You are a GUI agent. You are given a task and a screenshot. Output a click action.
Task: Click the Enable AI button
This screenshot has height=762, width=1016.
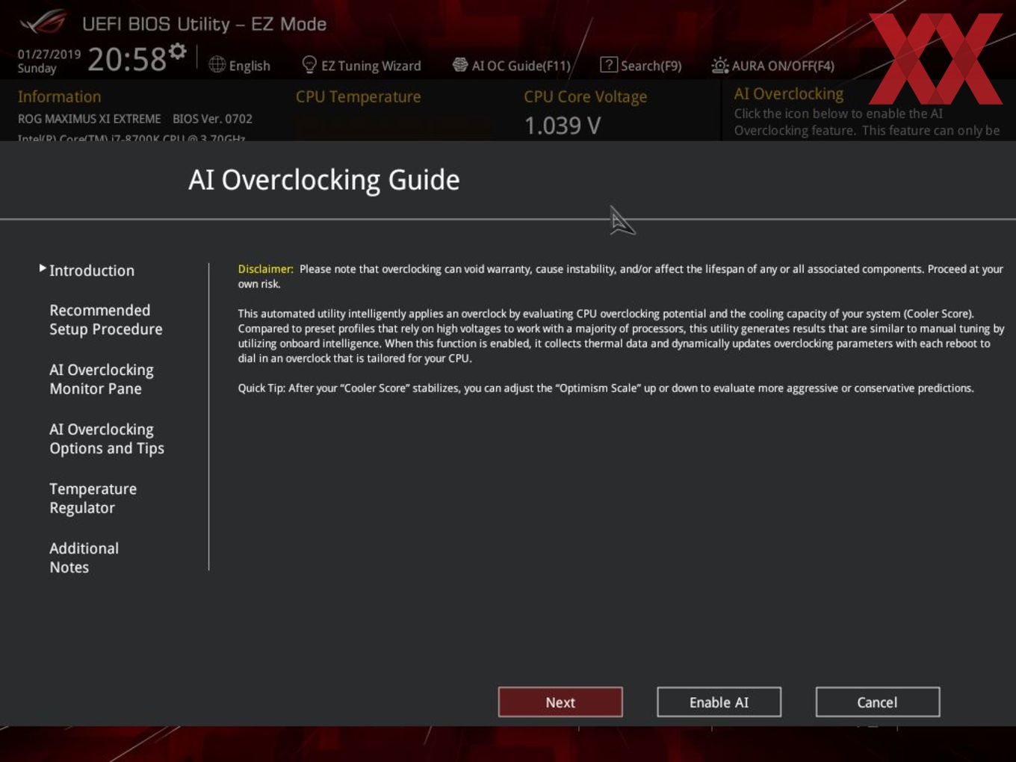(719, 702)
